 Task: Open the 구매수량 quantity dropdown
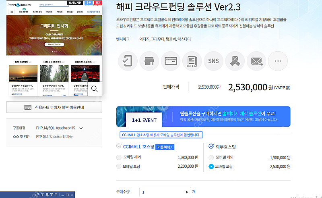[165, 192]
